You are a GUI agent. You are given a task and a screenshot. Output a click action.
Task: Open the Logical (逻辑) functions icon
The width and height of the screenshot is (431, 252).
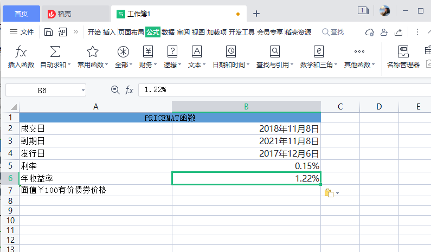pos(172,51)
